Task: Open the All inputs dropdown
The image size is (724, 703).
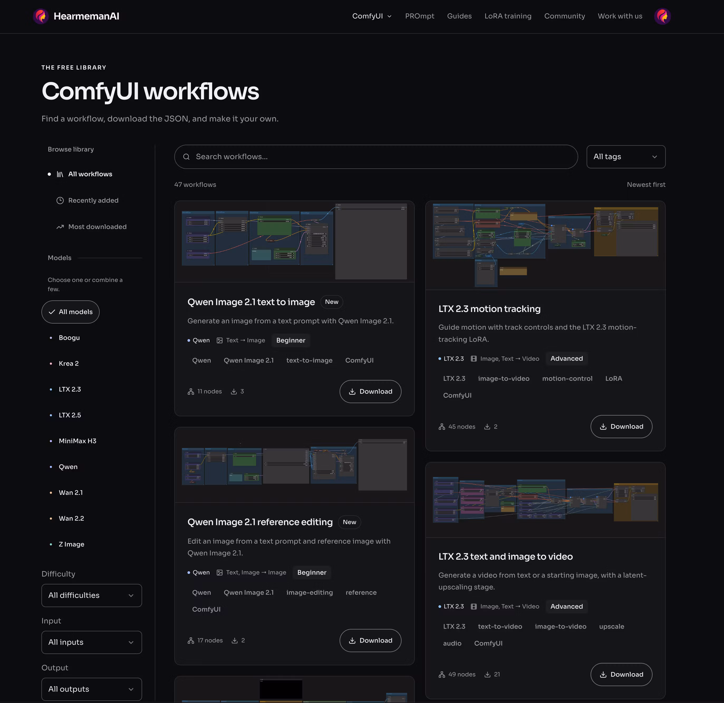Action: coord(91,642)
